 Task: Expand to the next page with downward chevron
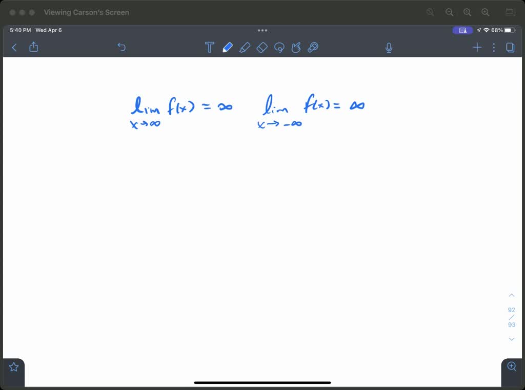(511, 339)
